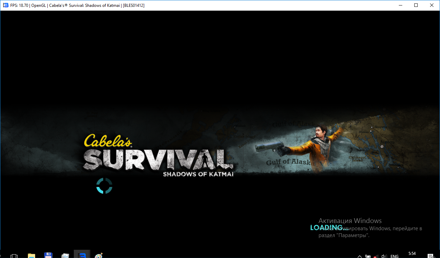Maximize the RPCS3 game window
Viewport: 440px width, 258px height.
[x=416, y=5]
